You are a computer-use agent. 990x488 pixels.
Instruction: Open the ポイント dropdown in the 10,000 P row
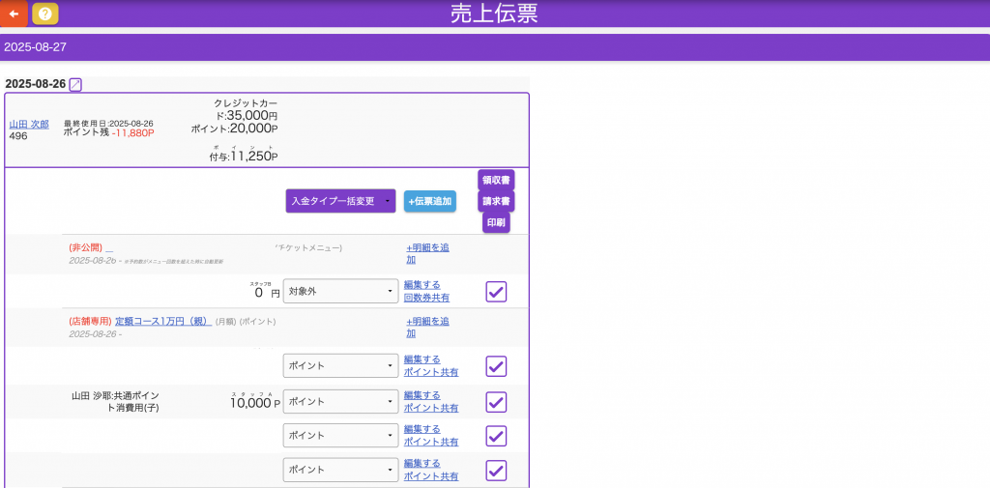point(340,402)
